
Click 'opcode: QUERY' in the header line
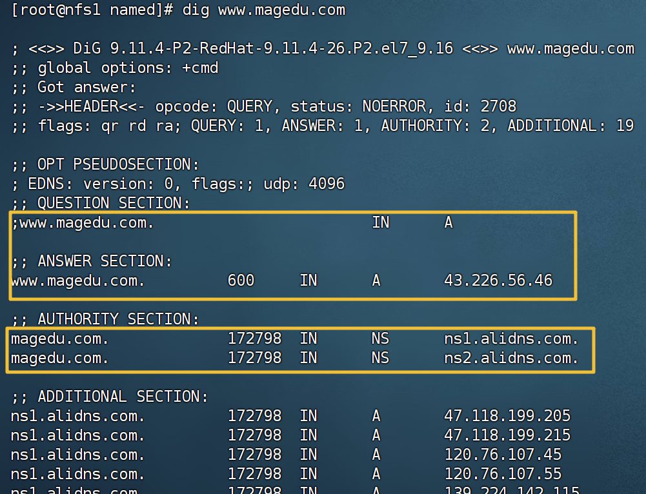click(x=214, y=106)
